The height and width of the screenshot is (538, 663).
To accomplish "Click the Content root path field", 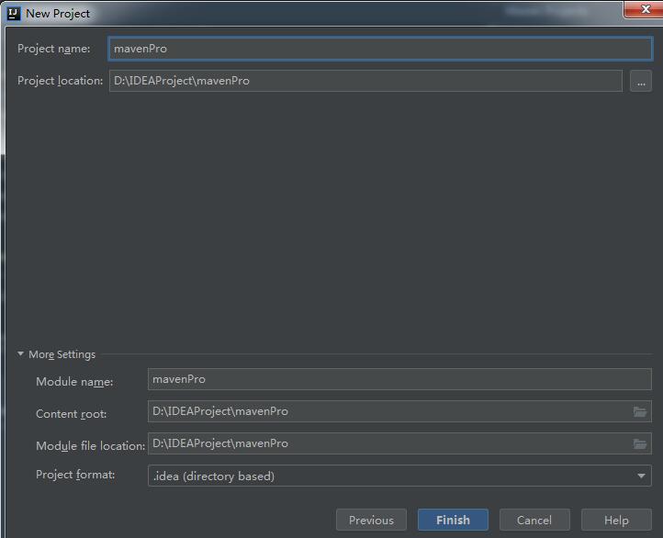I will [399, 411].
